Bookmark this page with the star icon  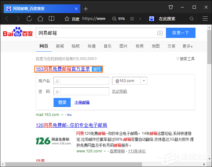click(67, 19)
